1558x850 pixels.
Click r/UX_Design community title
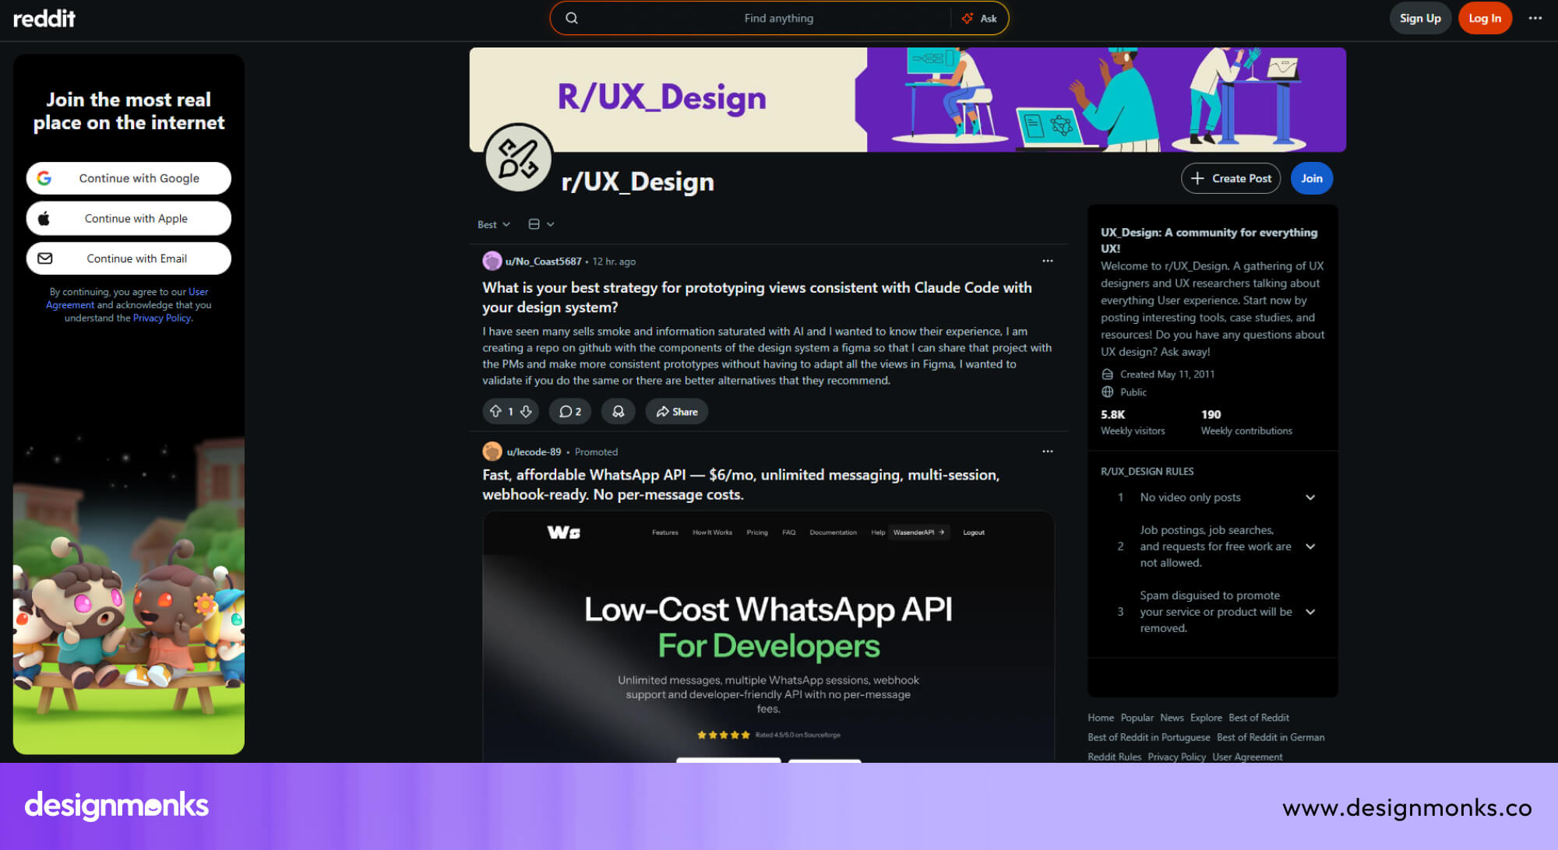pos(637,181)
